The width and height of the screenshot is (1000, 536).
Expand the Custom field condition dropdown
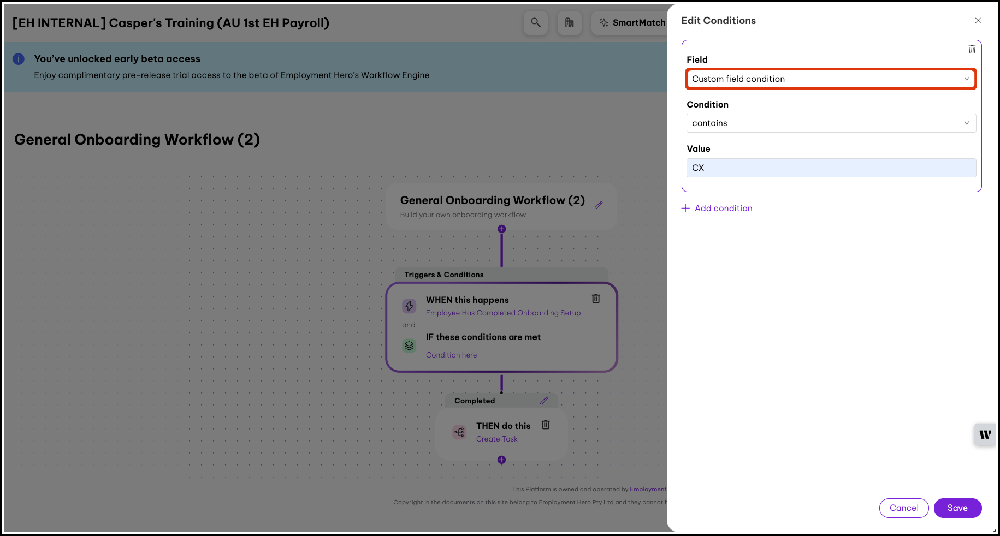(831, 79)
